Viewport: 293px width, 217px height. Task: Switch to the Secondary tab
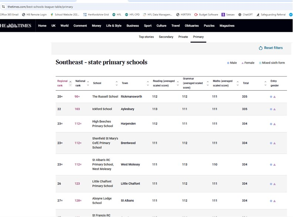coord(166,37)
